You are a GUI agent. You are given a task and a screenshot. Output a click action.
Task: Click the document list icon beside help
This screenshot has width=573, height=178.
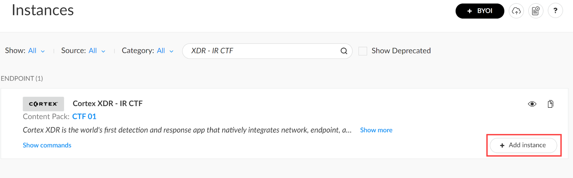[535, 11]
